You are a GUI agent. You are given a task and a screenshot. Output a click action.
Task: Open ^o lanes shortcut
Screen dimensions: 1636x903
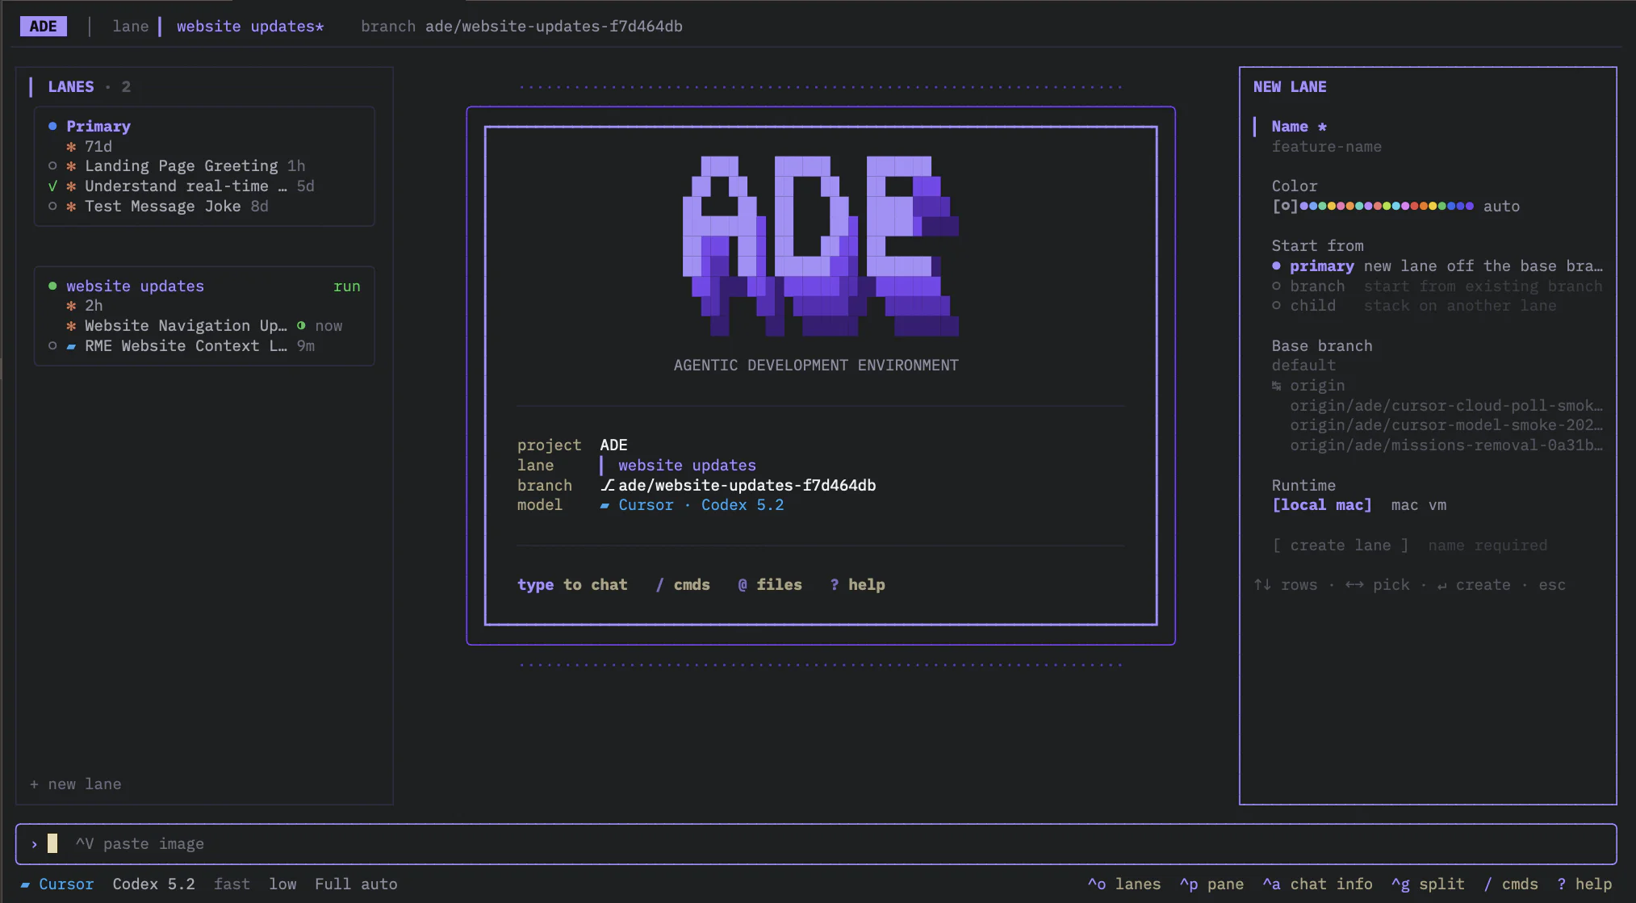(x=1123, y=884)
